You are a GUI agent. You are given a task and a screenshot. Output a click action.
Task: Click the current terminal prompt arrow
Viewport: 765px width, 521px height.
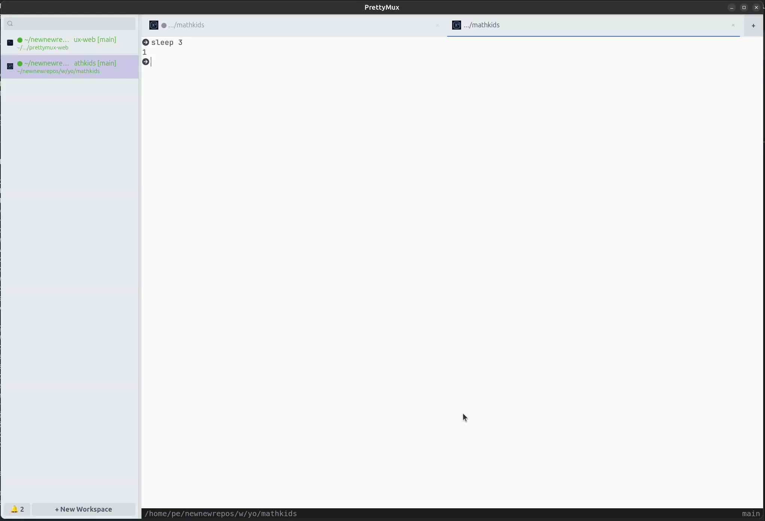[x=146, y=62]
